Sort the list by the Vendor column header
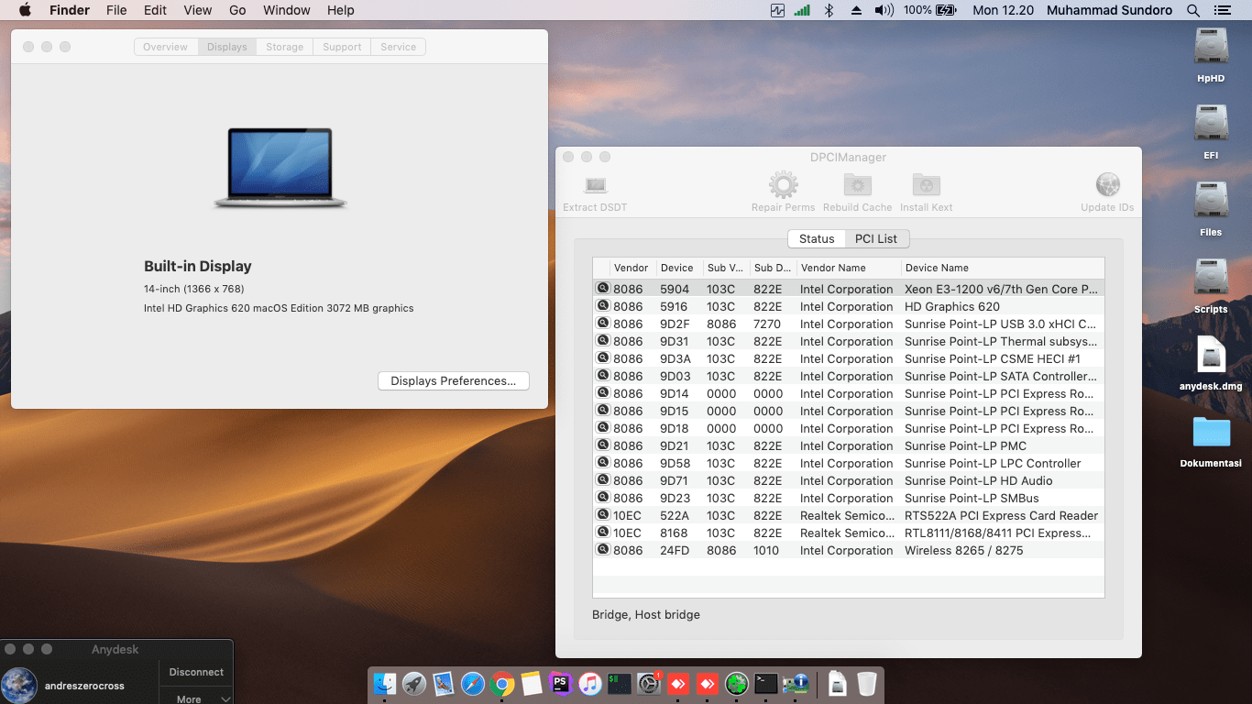The width and height of the screenshot is (1252, 704). coord(631,268)
